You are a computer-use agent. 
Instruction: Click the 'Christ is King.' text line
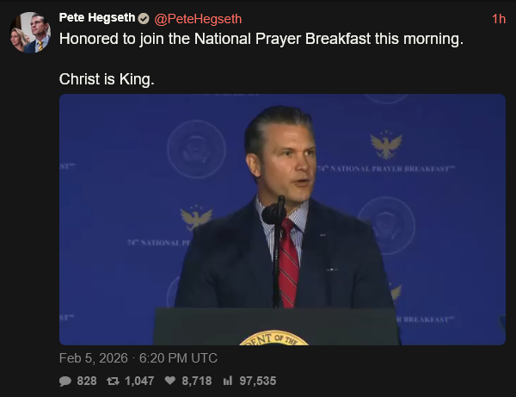(106, 79)
